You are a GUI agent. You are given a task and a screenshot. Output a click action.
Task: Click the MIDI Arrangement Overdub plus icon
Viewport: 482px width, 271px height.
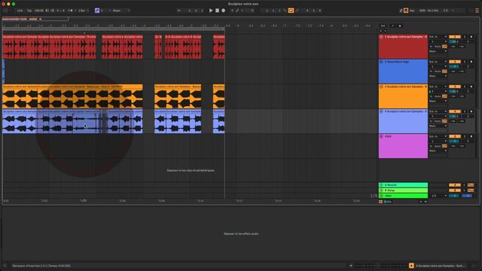[232, 11]
